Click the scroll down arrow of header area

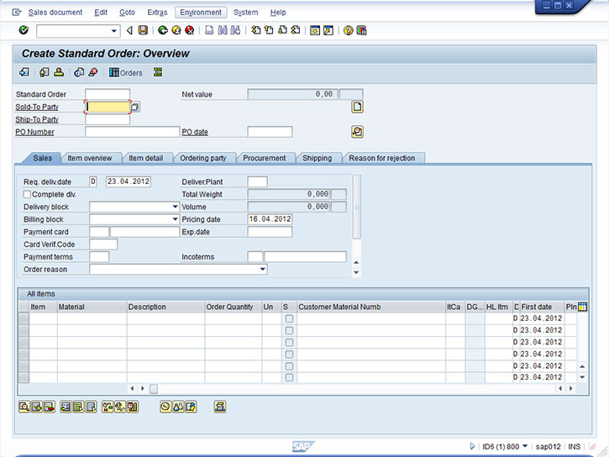pos(356,272)
